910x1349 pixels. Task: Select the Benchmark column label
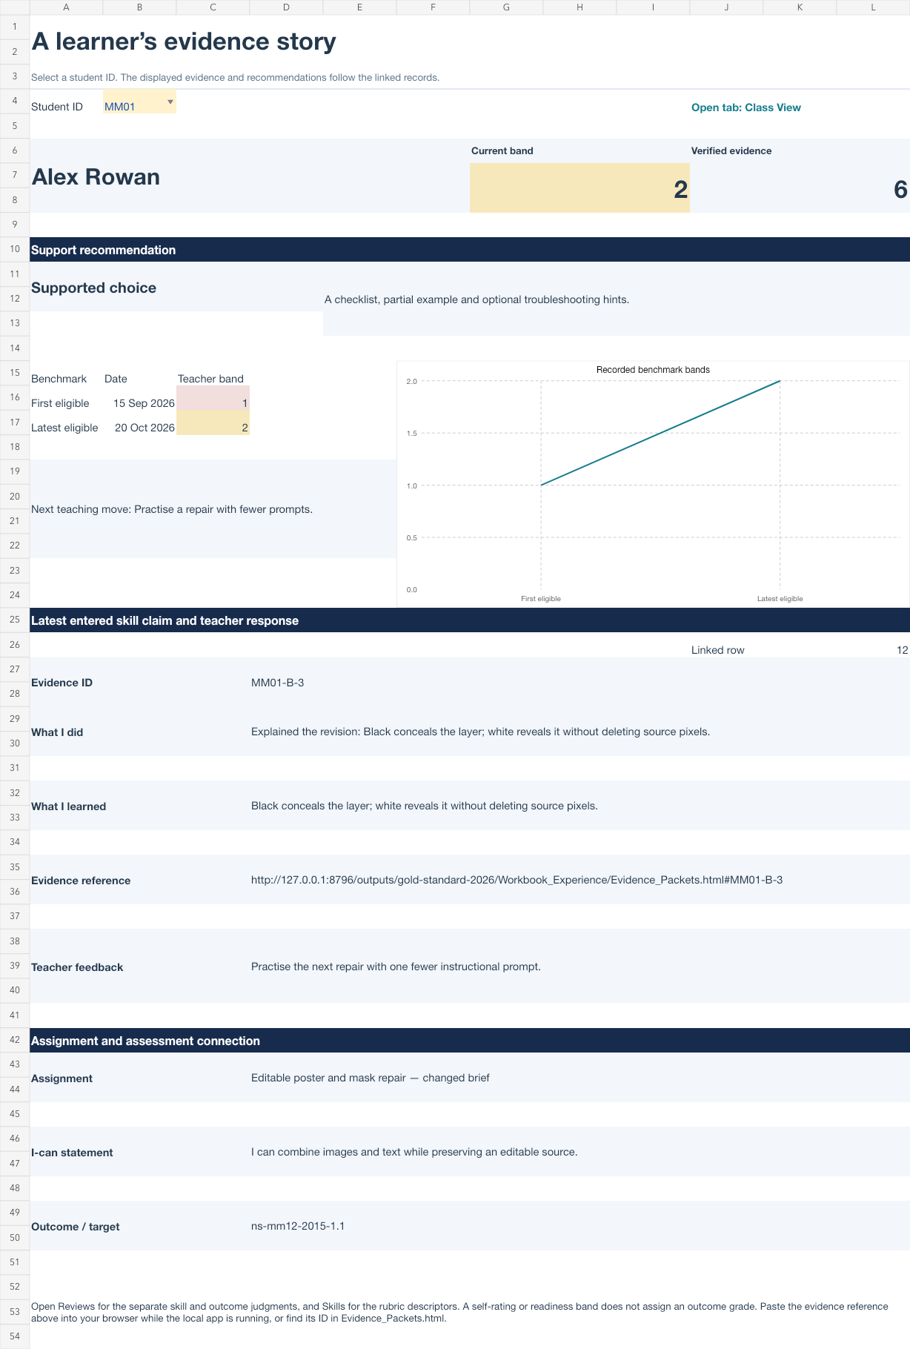pos(59,379)
